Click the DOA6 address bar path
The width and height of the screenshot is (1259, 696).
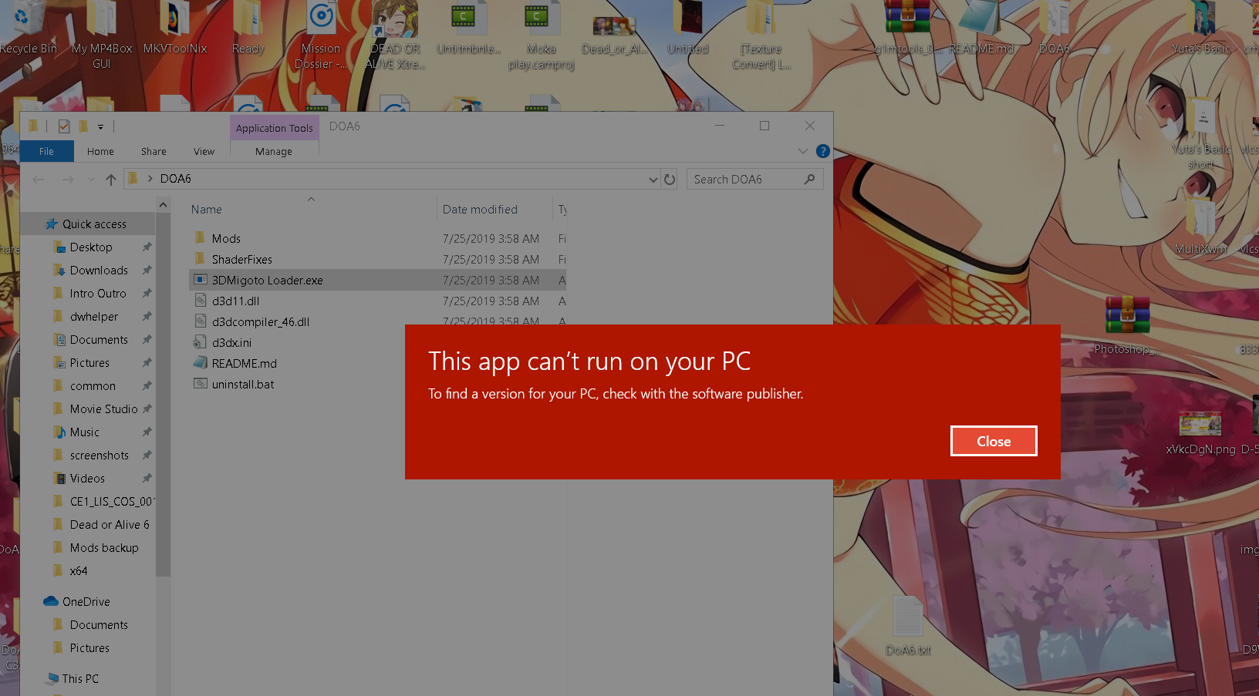(175, 179)
